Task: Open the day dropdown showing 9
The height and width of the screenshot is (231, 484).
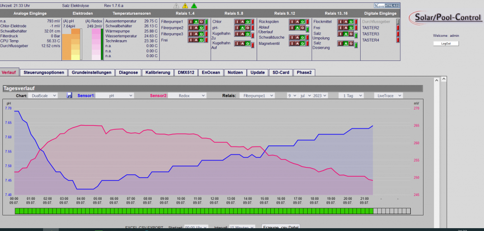Action: [x=292, y=95]
